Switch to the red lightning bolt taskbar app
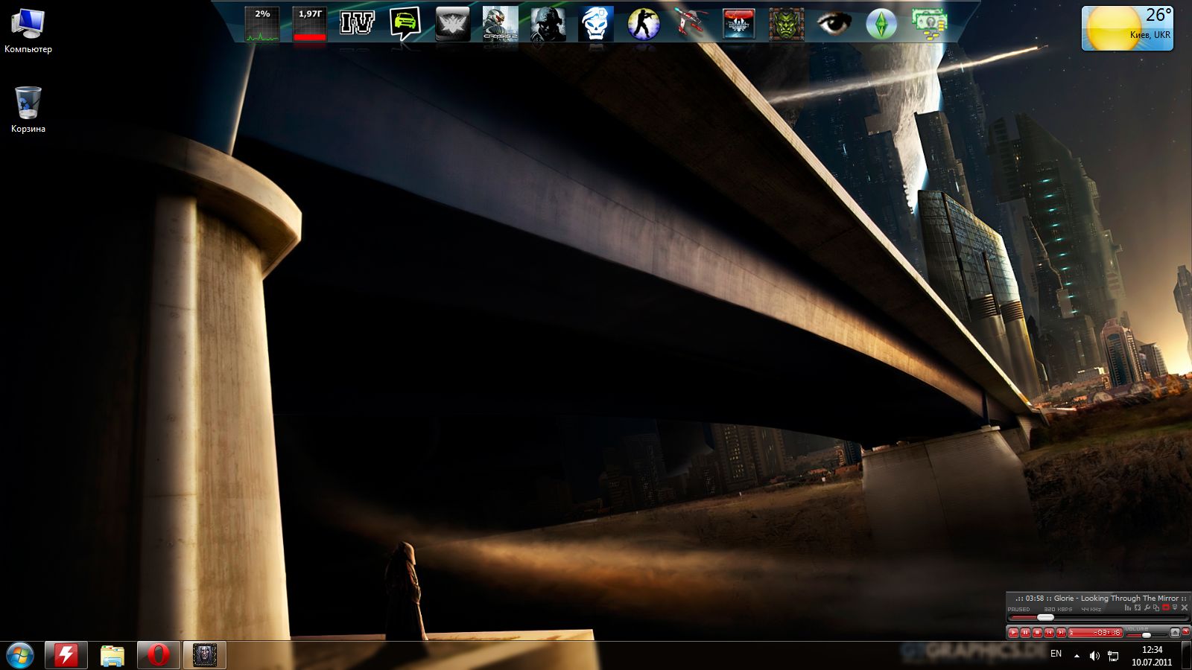 (x=66, y=655)
